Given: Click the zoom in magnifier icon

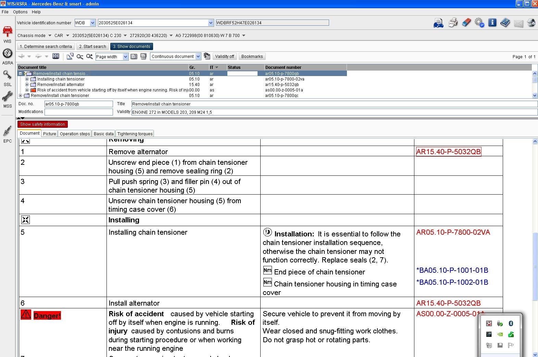Looking at the screenshot, I should pos(89,57).
